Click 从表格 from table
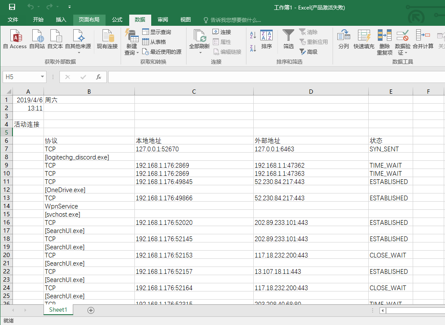 [154, 42]
